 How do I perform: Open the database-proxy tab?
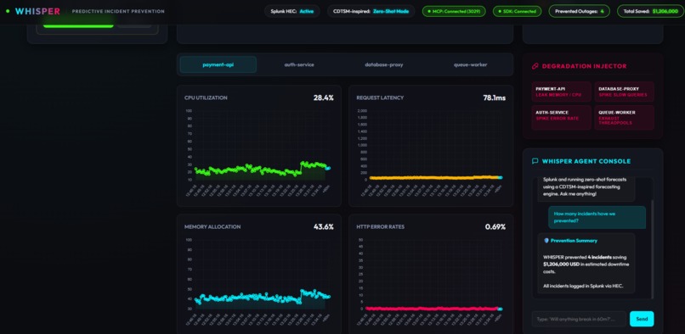click(x=384, y=64)
